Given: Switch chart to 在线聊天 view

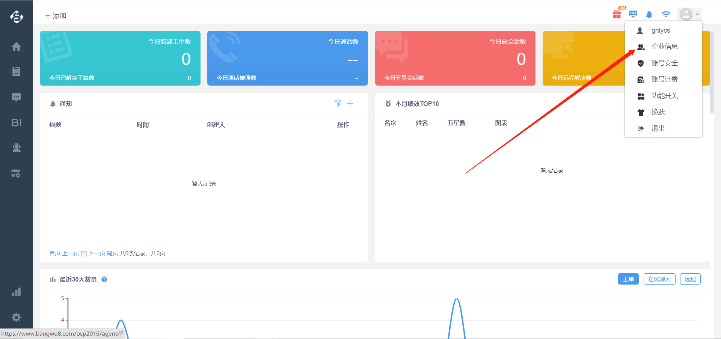Looking at the screenshot, I should (659, 279).
